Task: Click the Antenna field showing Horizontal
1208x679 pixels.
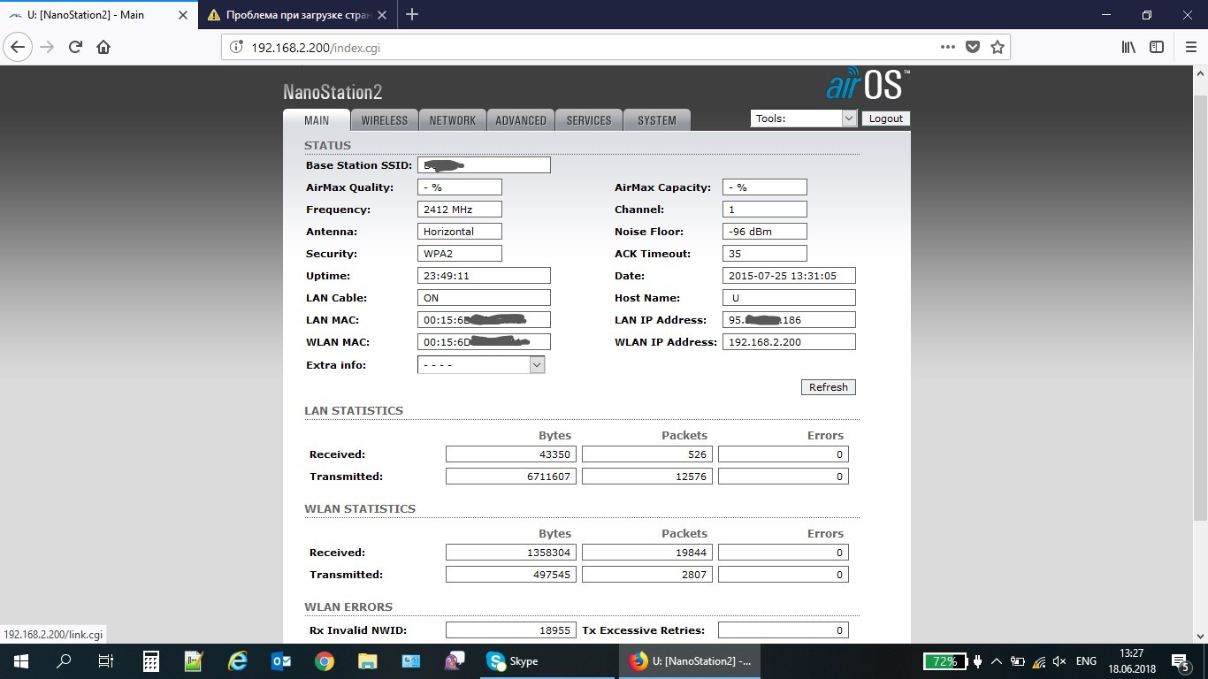Action: tap(459, 232)
